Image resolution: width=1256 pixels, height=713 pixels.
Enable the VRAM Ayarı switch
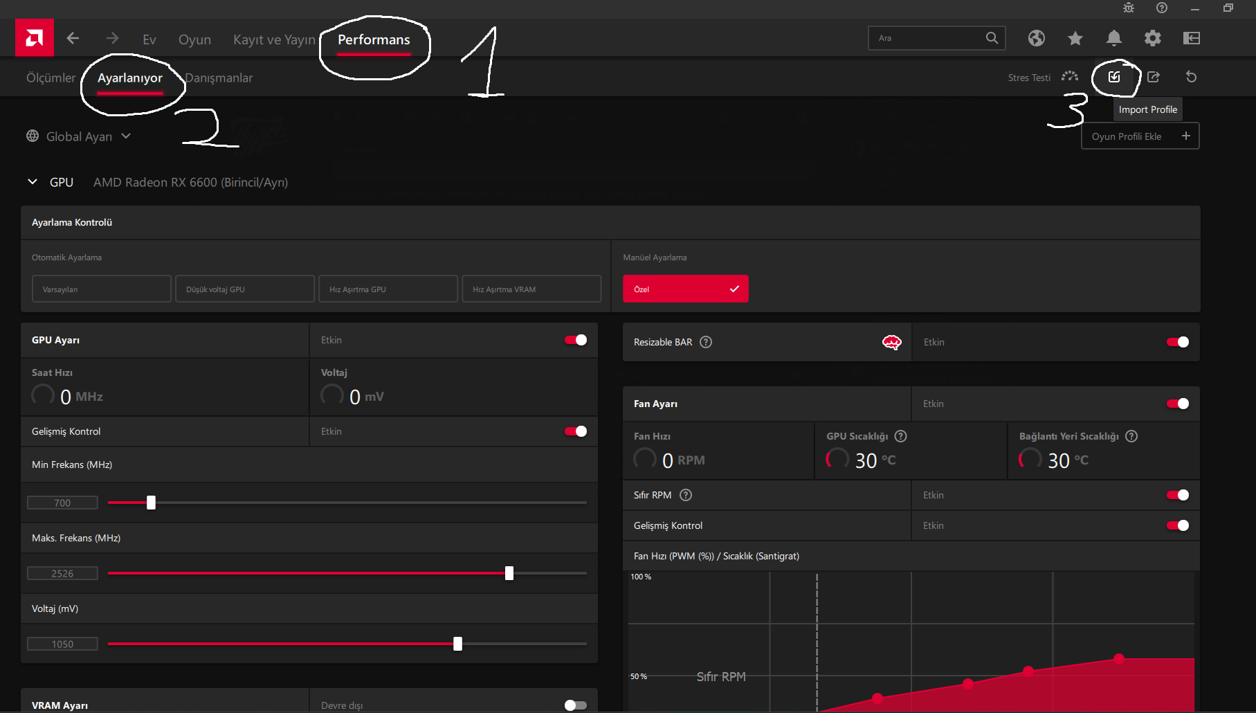(x=576, y=705)
